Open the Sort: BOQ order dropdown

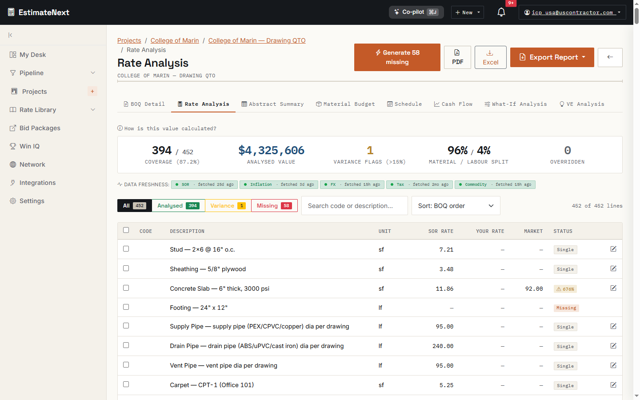[456, 206]
